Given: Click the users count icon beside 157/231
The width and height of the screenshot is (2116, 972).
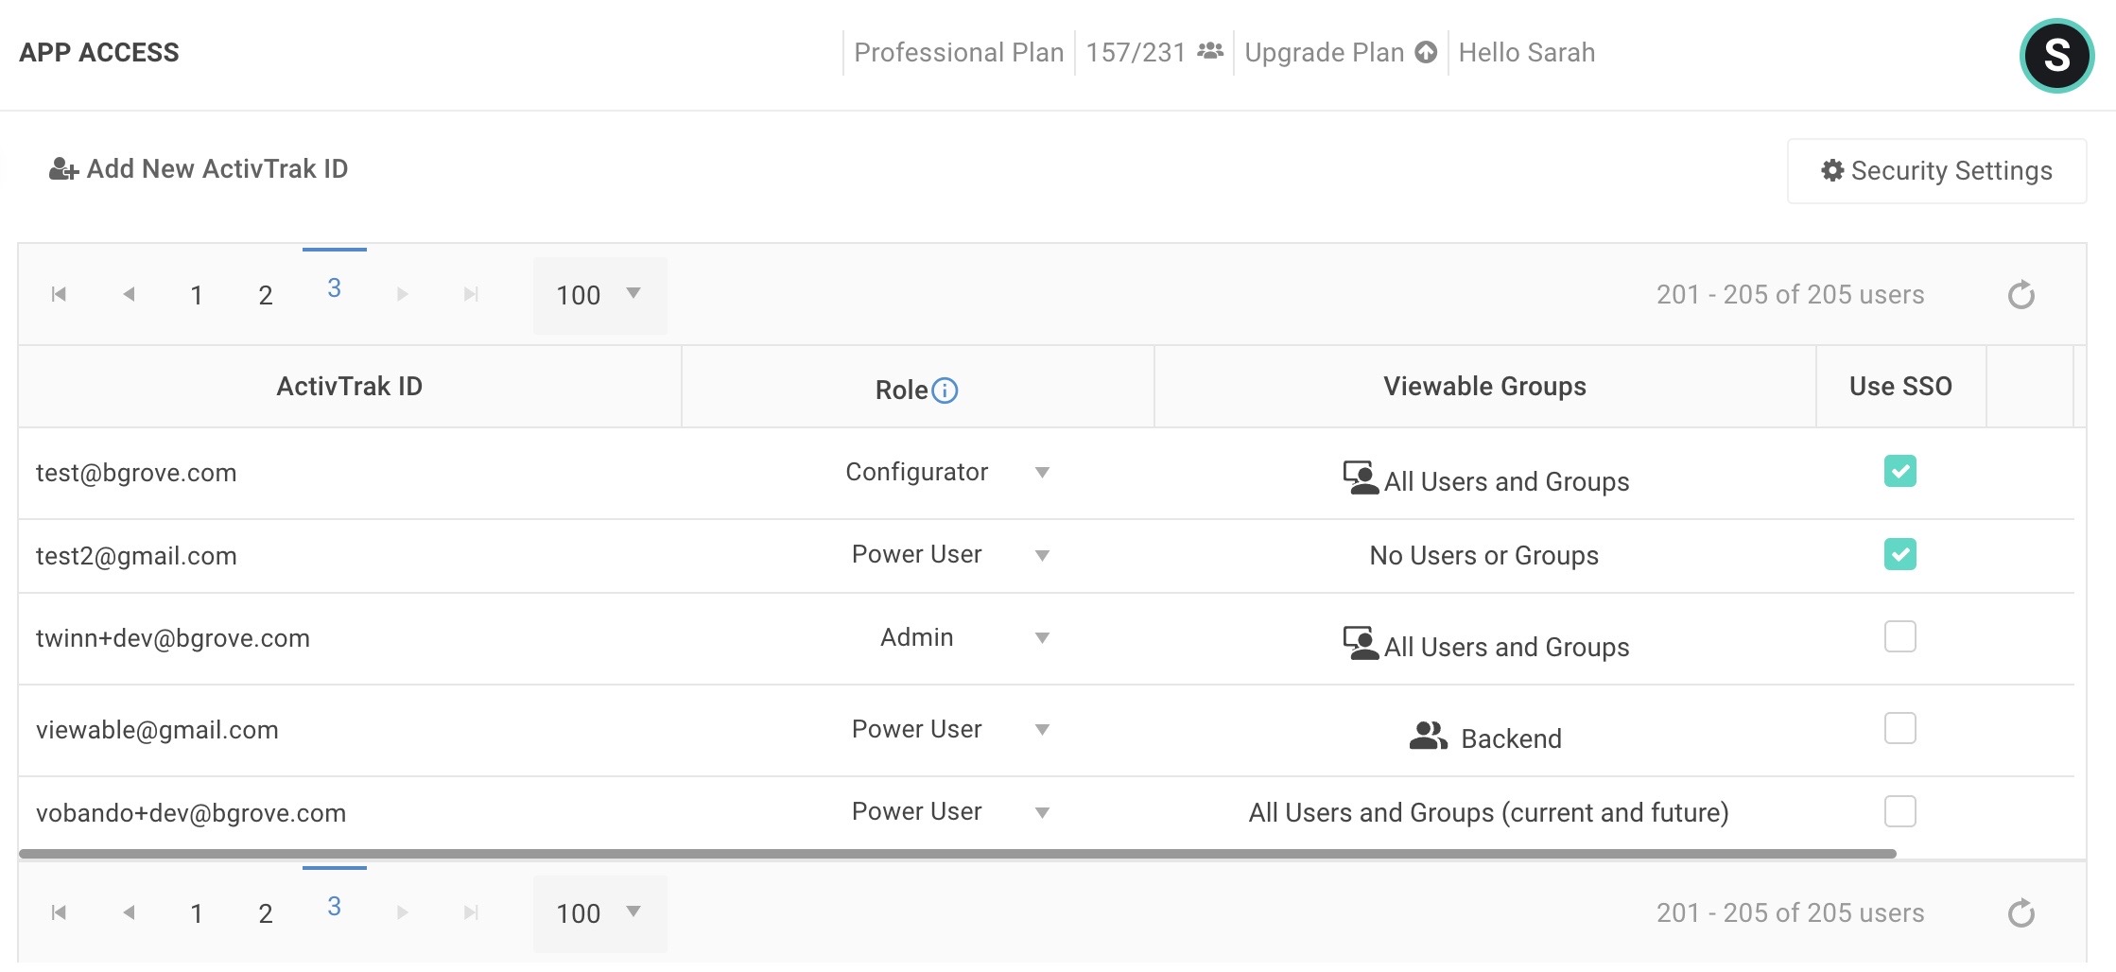Looking at the screenshot, I should click(x=1210, y=51).
